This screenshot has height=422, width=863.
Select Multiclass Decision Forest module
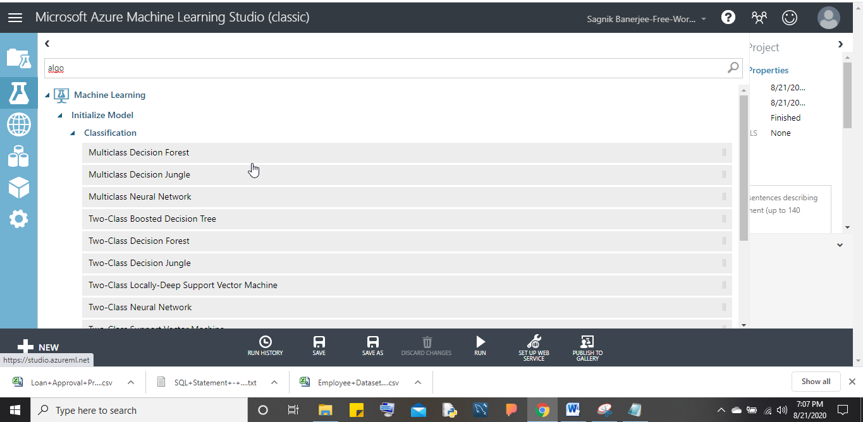(407, 152)
